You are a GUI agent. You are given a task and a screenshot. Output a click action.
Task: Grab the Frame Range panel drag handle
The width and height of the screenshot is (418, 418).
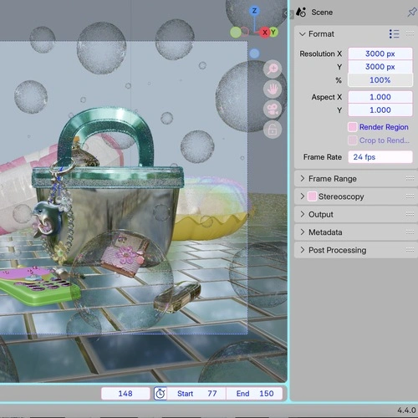tap(410, 178)
